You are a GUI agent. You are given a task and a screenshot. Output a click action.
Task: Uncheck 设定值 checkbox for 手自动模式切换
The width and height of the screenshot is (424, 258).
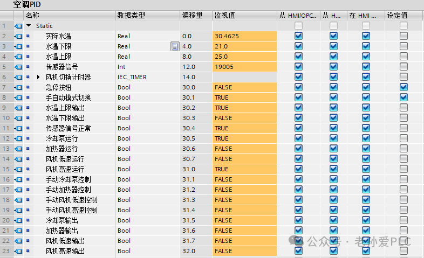pos(404,97)
